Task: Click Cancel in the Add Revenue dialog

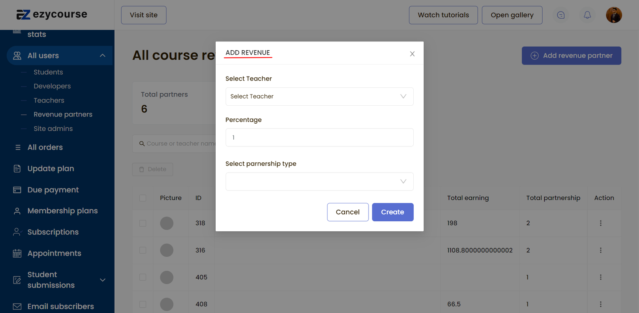Action: pyautogui.click(x=347, y=212)
